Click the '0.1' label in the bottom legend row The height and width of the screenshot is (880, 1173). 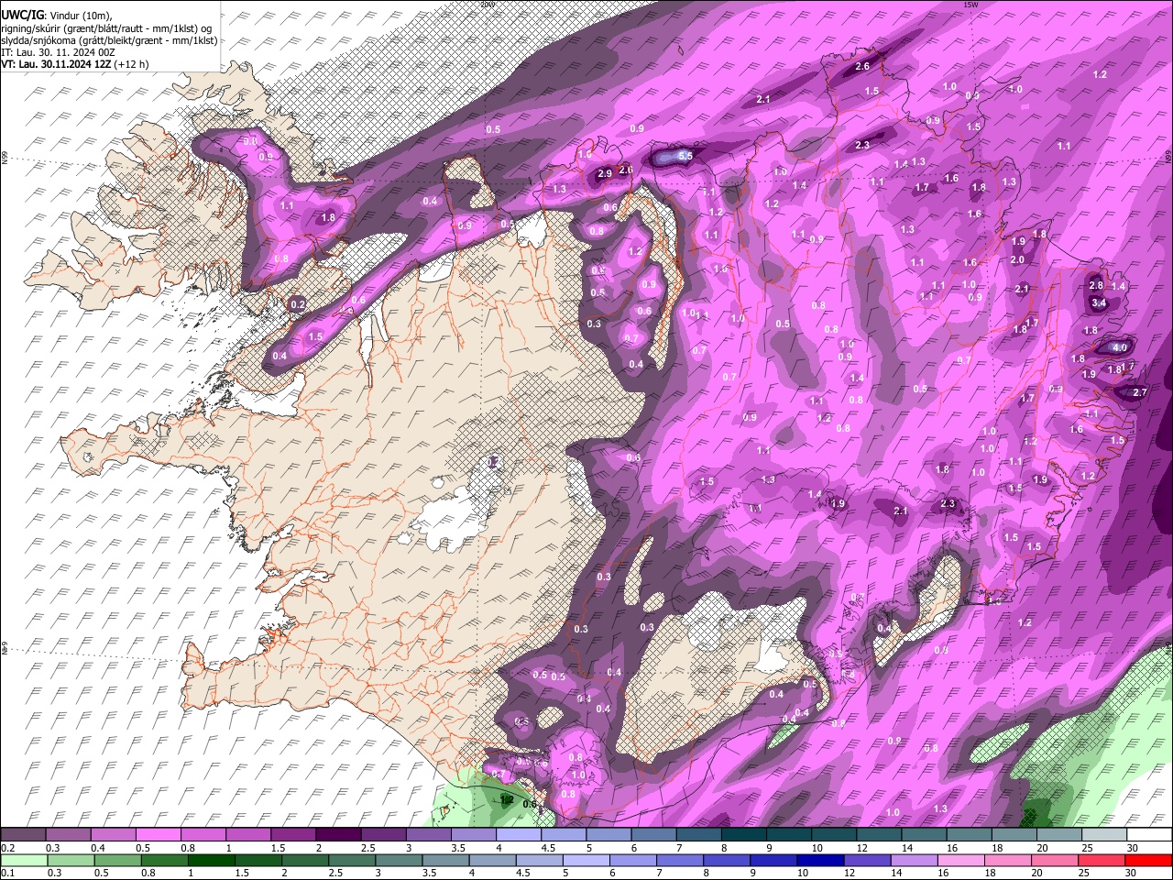click(7, 874)
